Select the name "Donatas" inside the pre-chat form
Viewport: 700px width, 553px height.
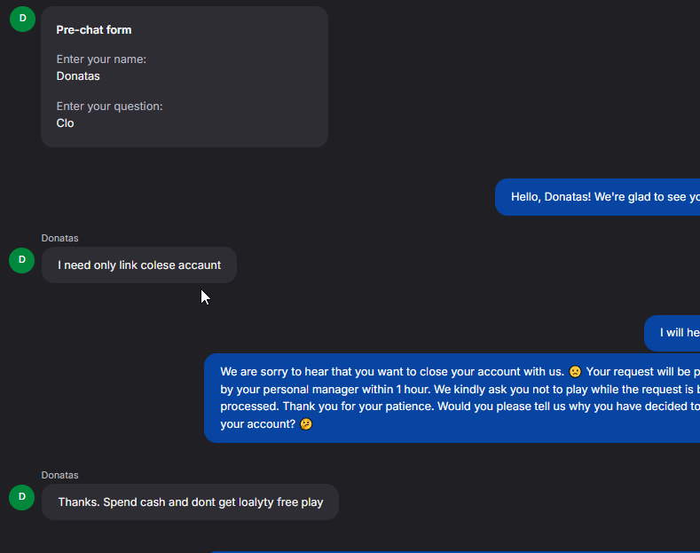coord(78,76)
